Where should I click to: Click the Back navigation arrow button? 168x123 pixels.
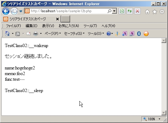tap(6, 11)
